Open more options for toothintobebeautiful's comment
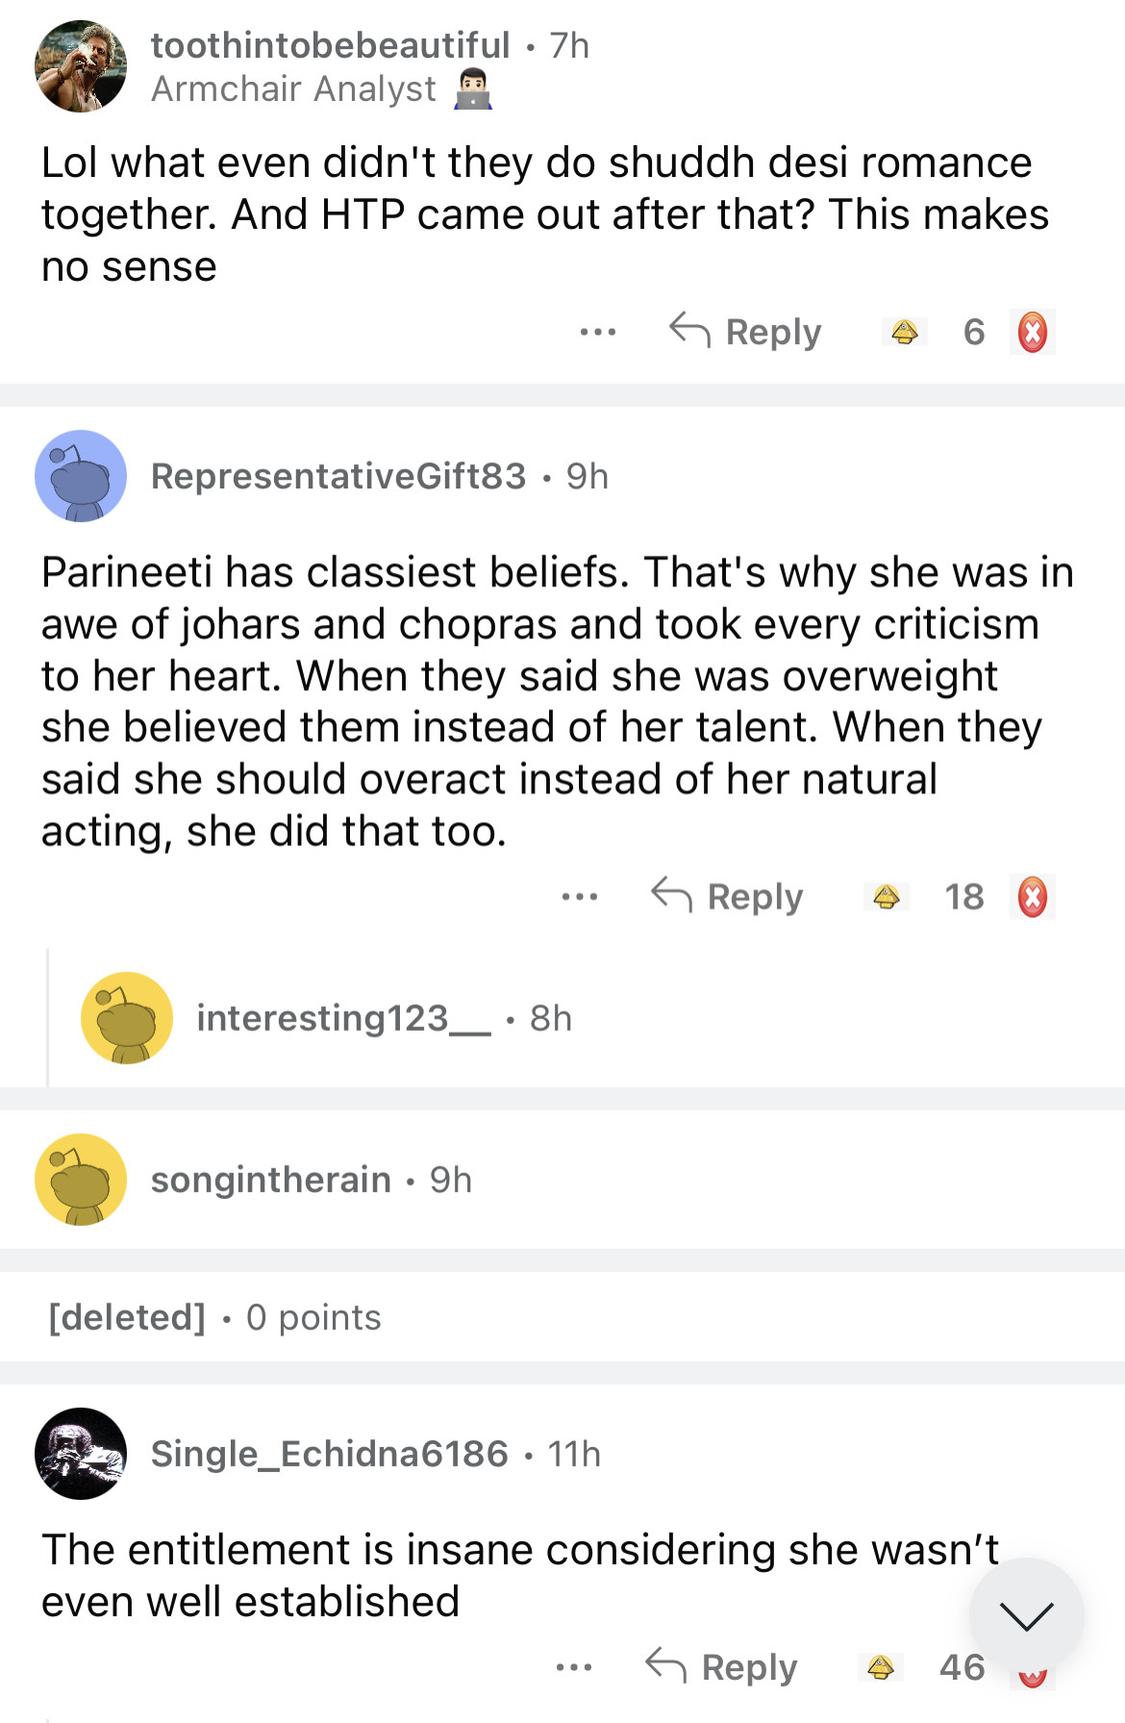 tap(597, 333)
